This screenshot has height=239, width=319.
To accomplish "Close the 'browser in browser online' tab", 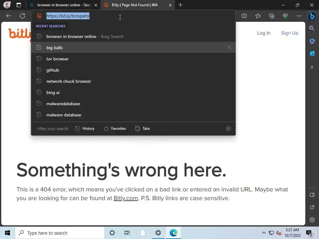I will point(96,5).
